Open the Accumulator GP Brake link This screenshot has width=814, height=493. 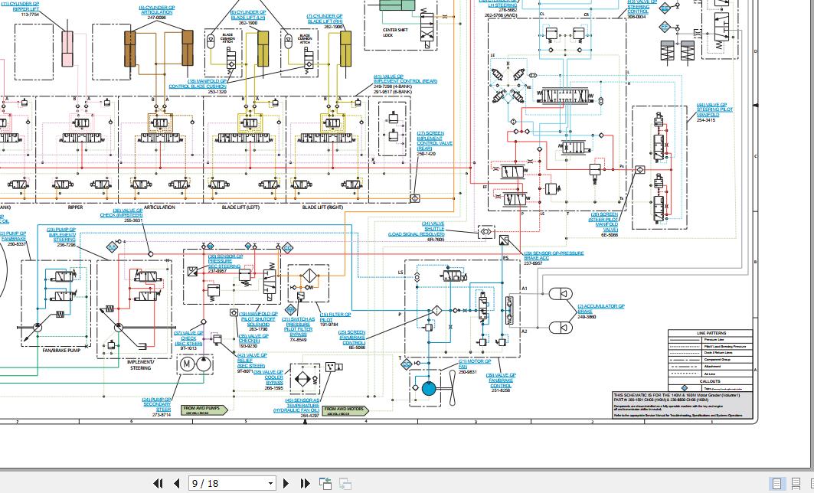tap(600, 310)
